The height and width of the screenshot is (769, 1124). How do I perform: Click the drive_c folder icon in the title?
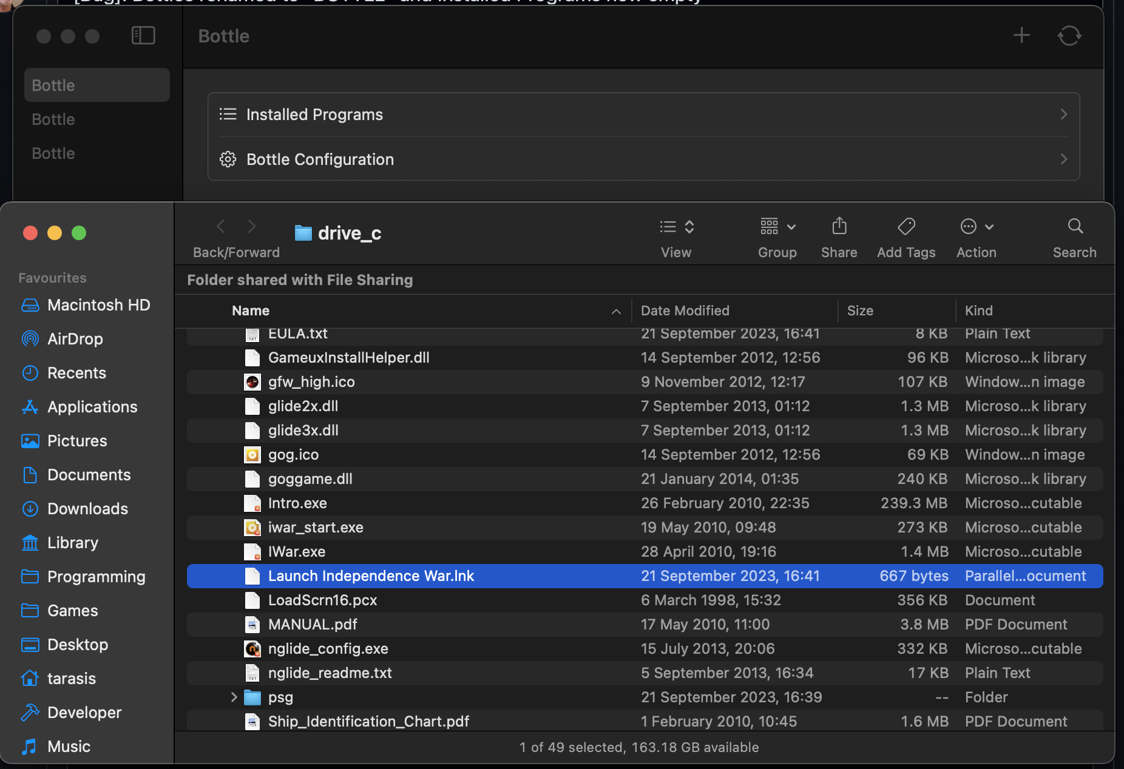[303, 233]
